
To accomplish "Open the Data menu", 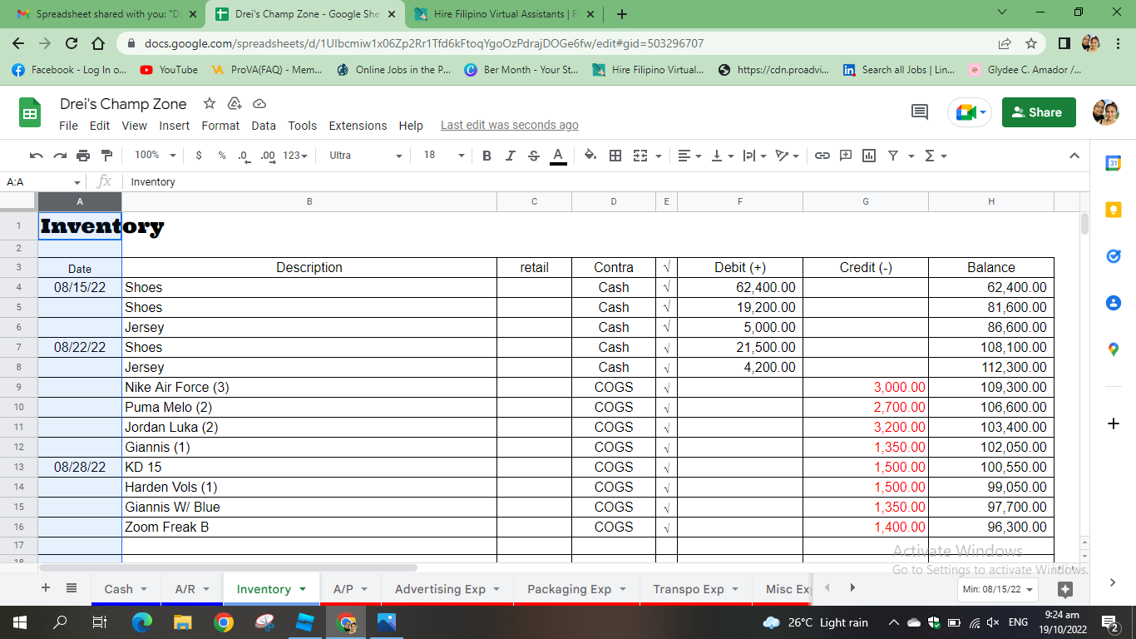I will coord(264,126).
